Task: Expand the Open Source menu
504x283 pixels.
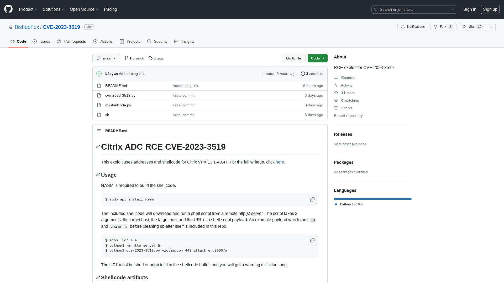Action: 84,9
